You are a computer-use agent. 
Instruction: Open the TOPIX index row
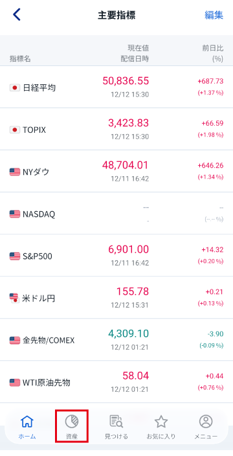click(x=116, y=129)
